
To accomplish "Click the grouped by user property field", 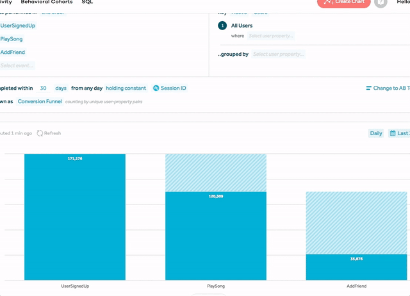I will pos(278,54).
